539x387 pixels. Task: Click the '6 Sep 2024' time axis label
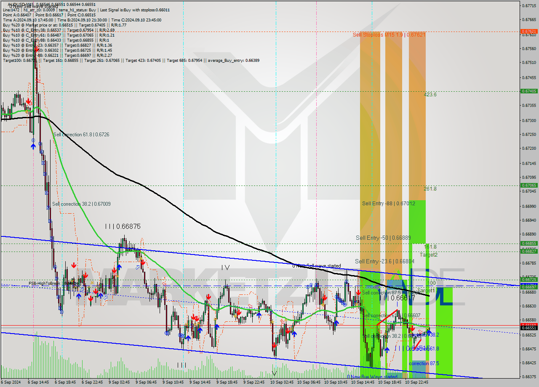11,383
